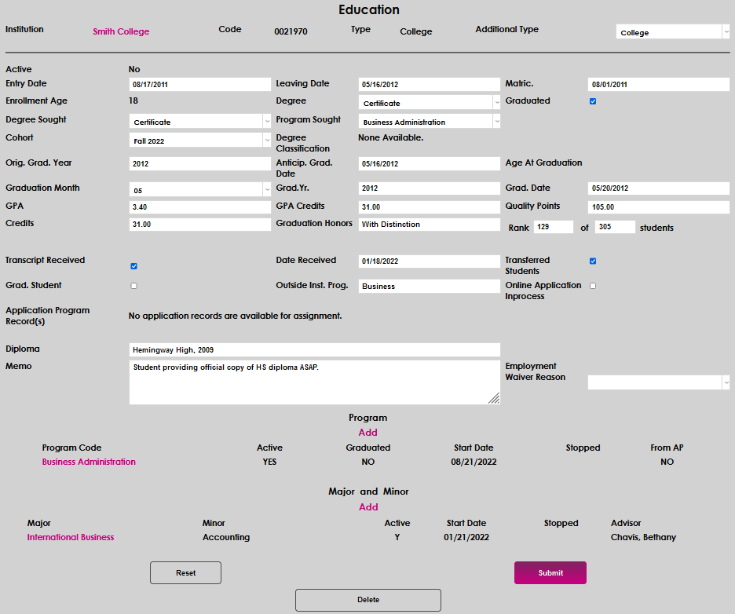Open the Graduation Month dropdown
Viewport: 735px width, 614px height.
pos(200,190)
